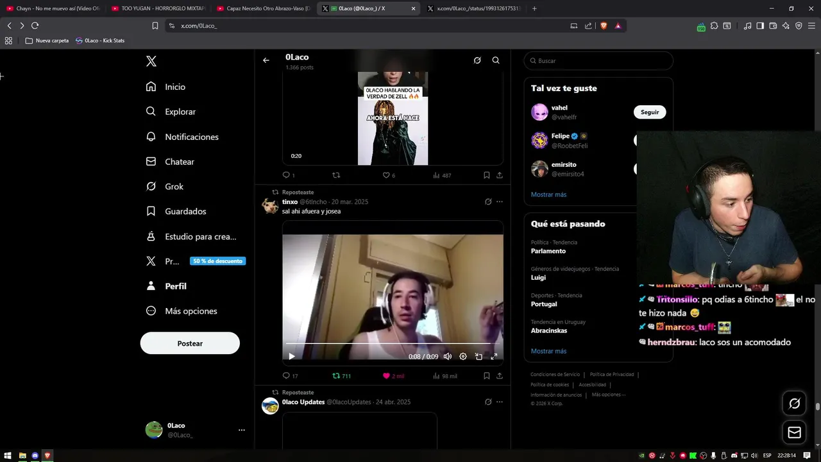Open view stats showing 487
The image size is (821, 462).
(442, 175)
